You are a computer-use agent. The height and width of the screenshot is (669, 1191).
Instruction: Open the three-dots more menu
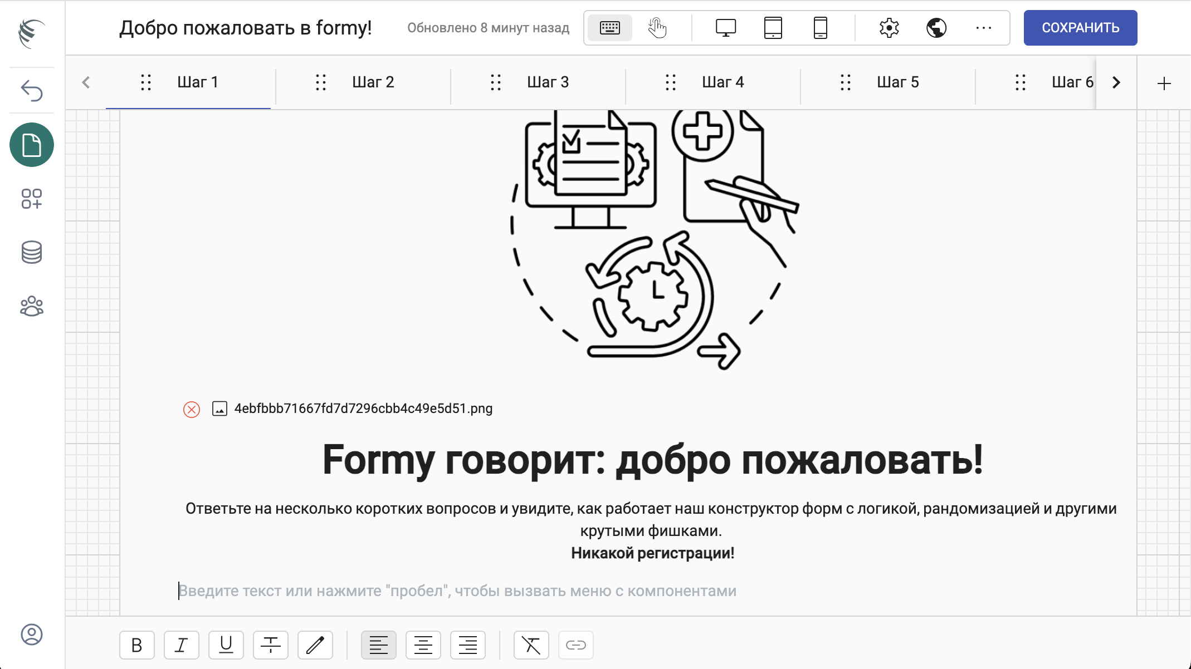click(984, 28)
